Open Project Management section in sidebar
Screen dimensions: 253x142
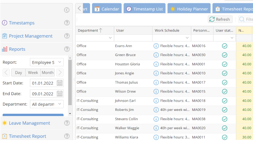tap(31, 36)
